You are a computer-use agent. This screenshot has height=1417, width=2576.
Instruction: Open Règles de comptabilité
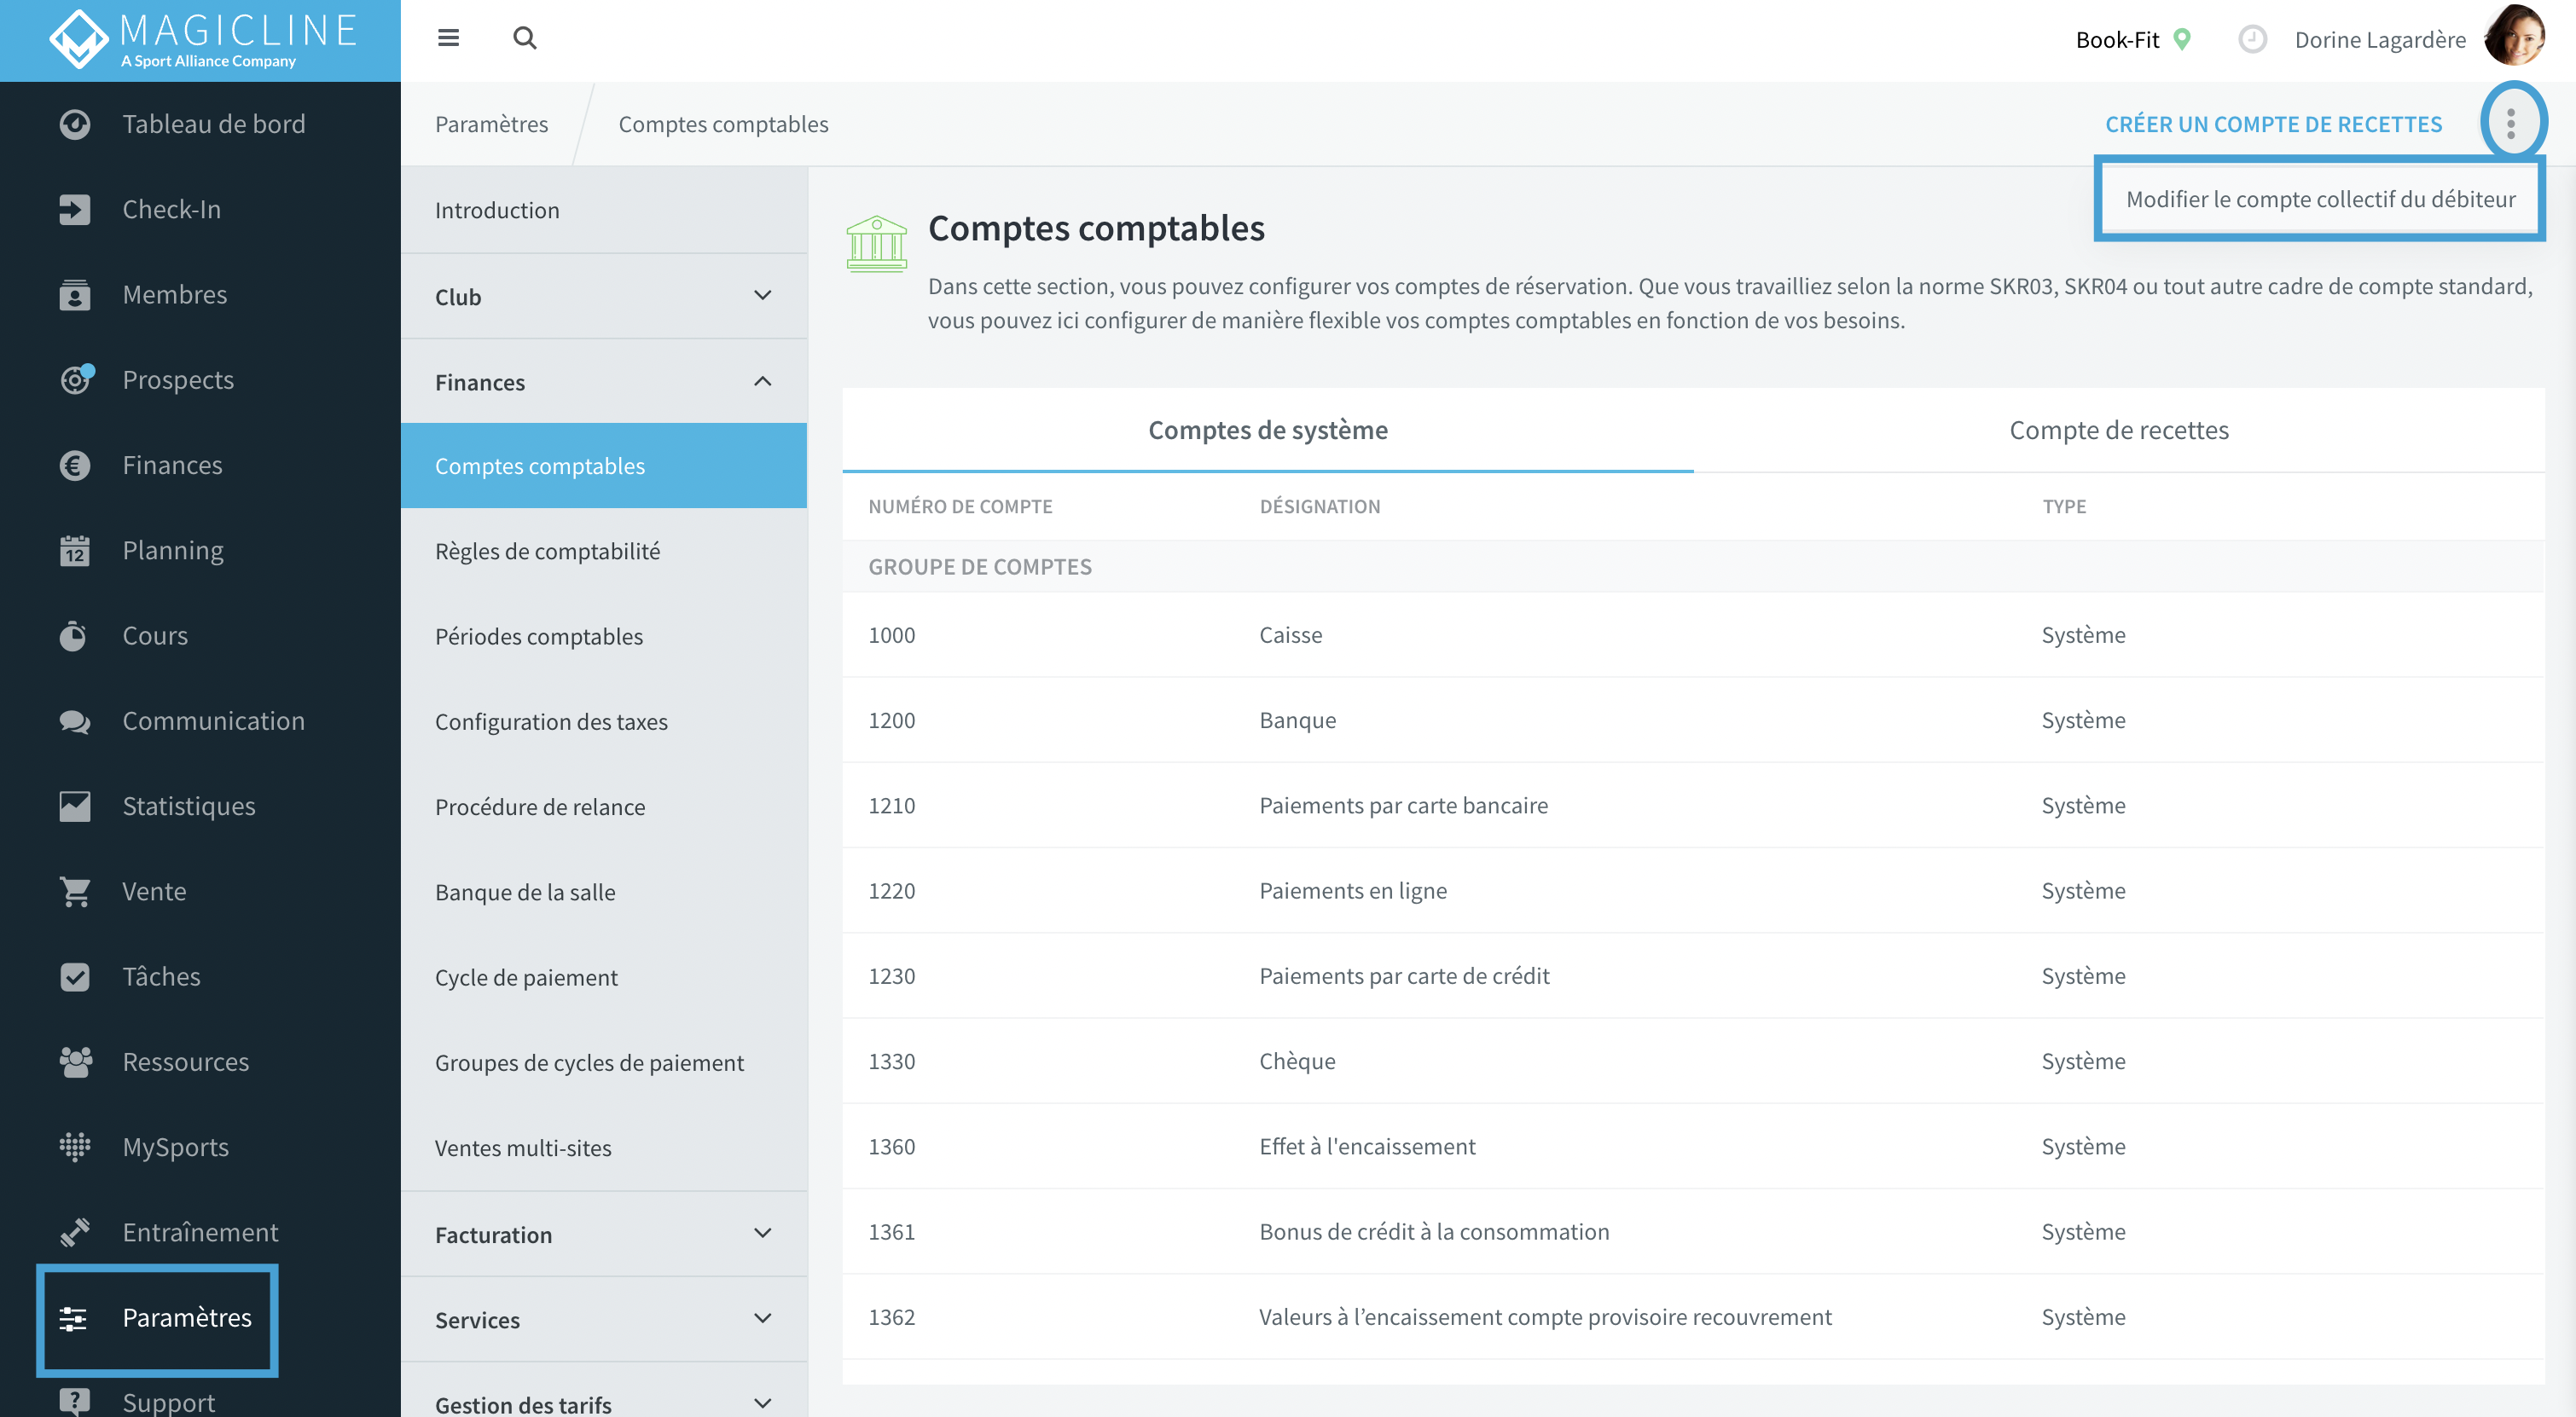[604, 551]
